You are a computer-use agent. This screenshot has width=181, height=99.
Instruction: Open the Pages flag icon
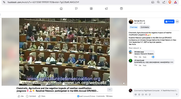pos(76,8)
